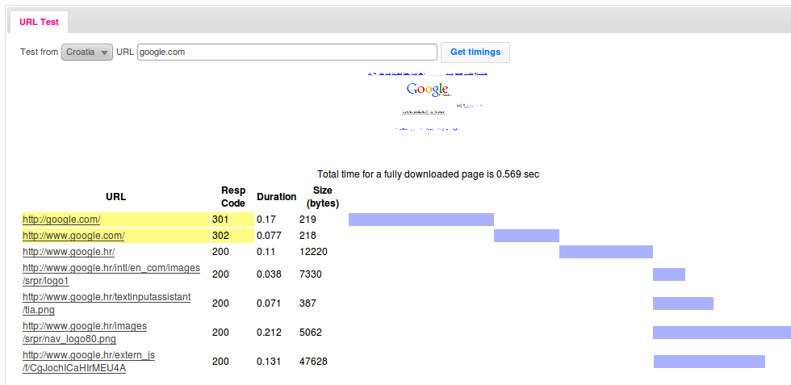Viewport: 791px width, 385px height.
Task: Click the Get timings button
Action: 475,52
